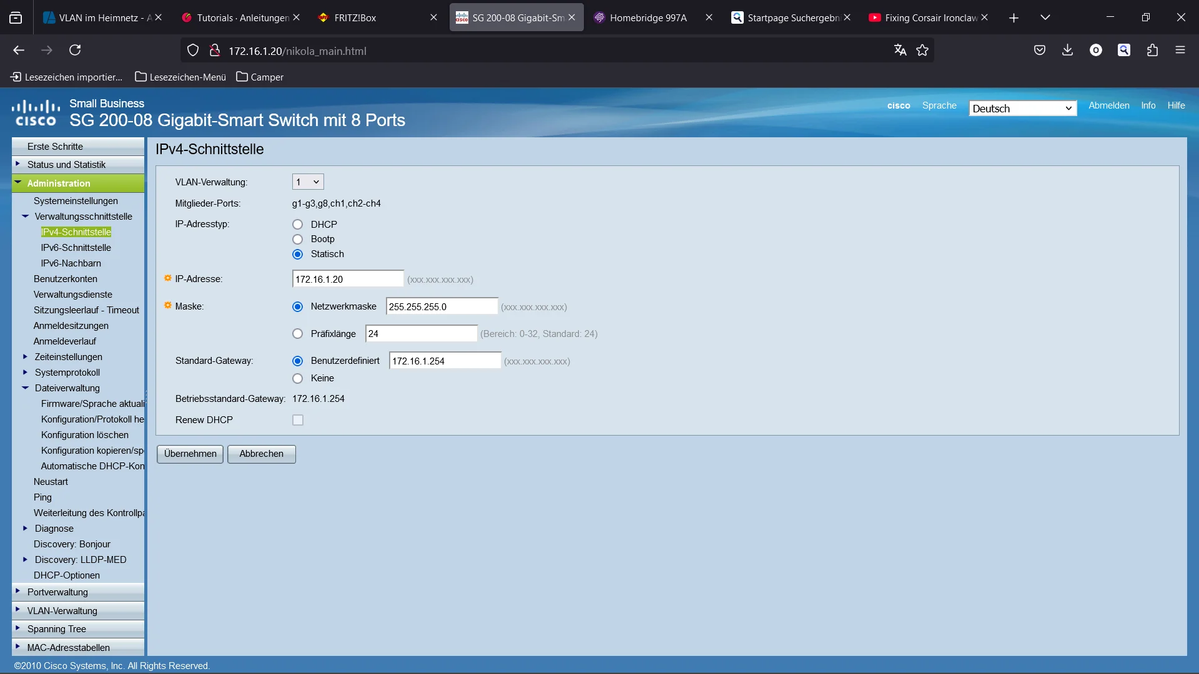Open the downloads arrow icon
The image size is (1199, 674).
(1068, 51)
